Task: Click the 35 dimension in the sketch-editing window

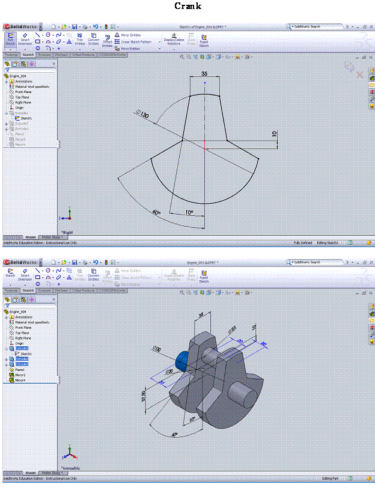Action: (x=204, y=73)
